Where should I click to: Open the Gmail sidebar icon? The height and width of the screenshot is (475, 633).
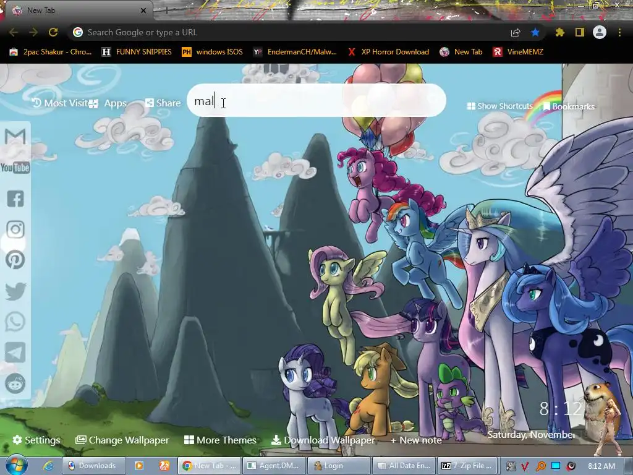(15, 137)
